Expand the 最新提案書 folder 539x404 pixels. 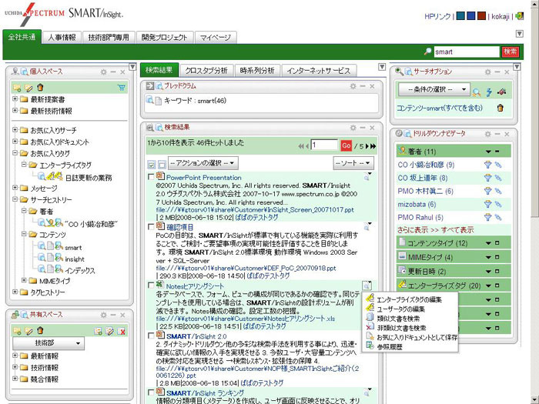(x=15, y=99)
